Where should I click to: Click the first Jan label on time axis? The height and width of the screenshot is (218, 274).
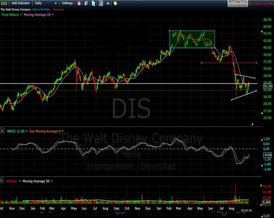[33, 208]
